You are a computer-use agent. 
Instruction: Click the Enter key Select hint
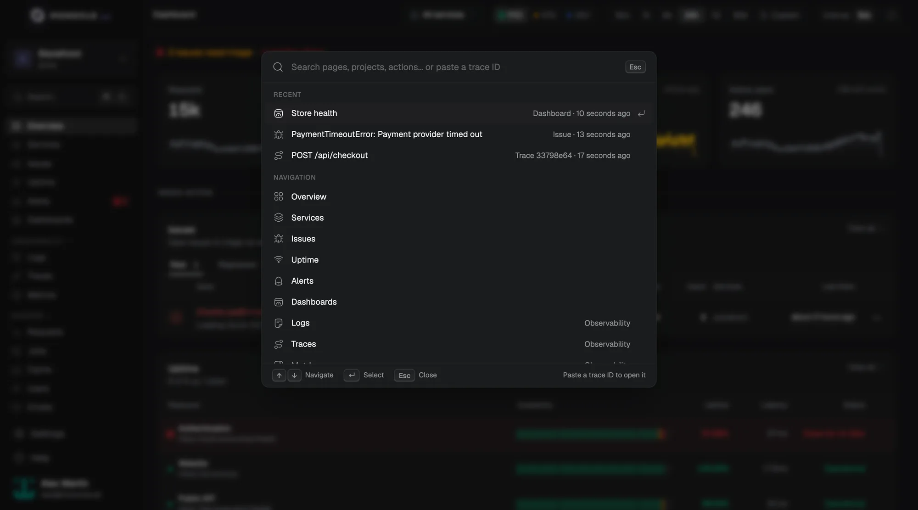(x=352, y=375)
